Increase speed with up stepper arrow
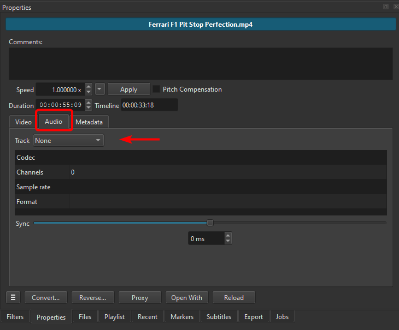 [x=89, y=87]
